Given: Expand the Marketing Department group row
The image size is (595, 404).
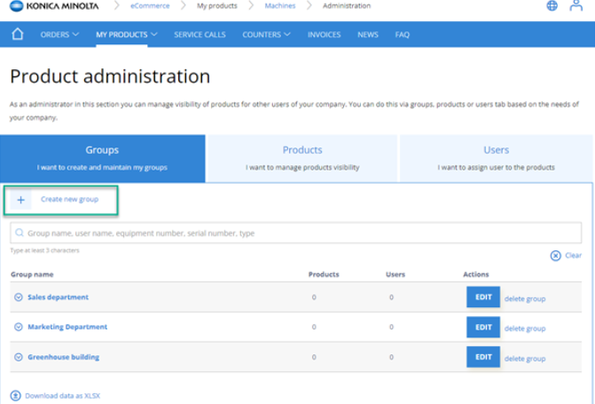Looking at the screenshot, I should tap(19, 327).
